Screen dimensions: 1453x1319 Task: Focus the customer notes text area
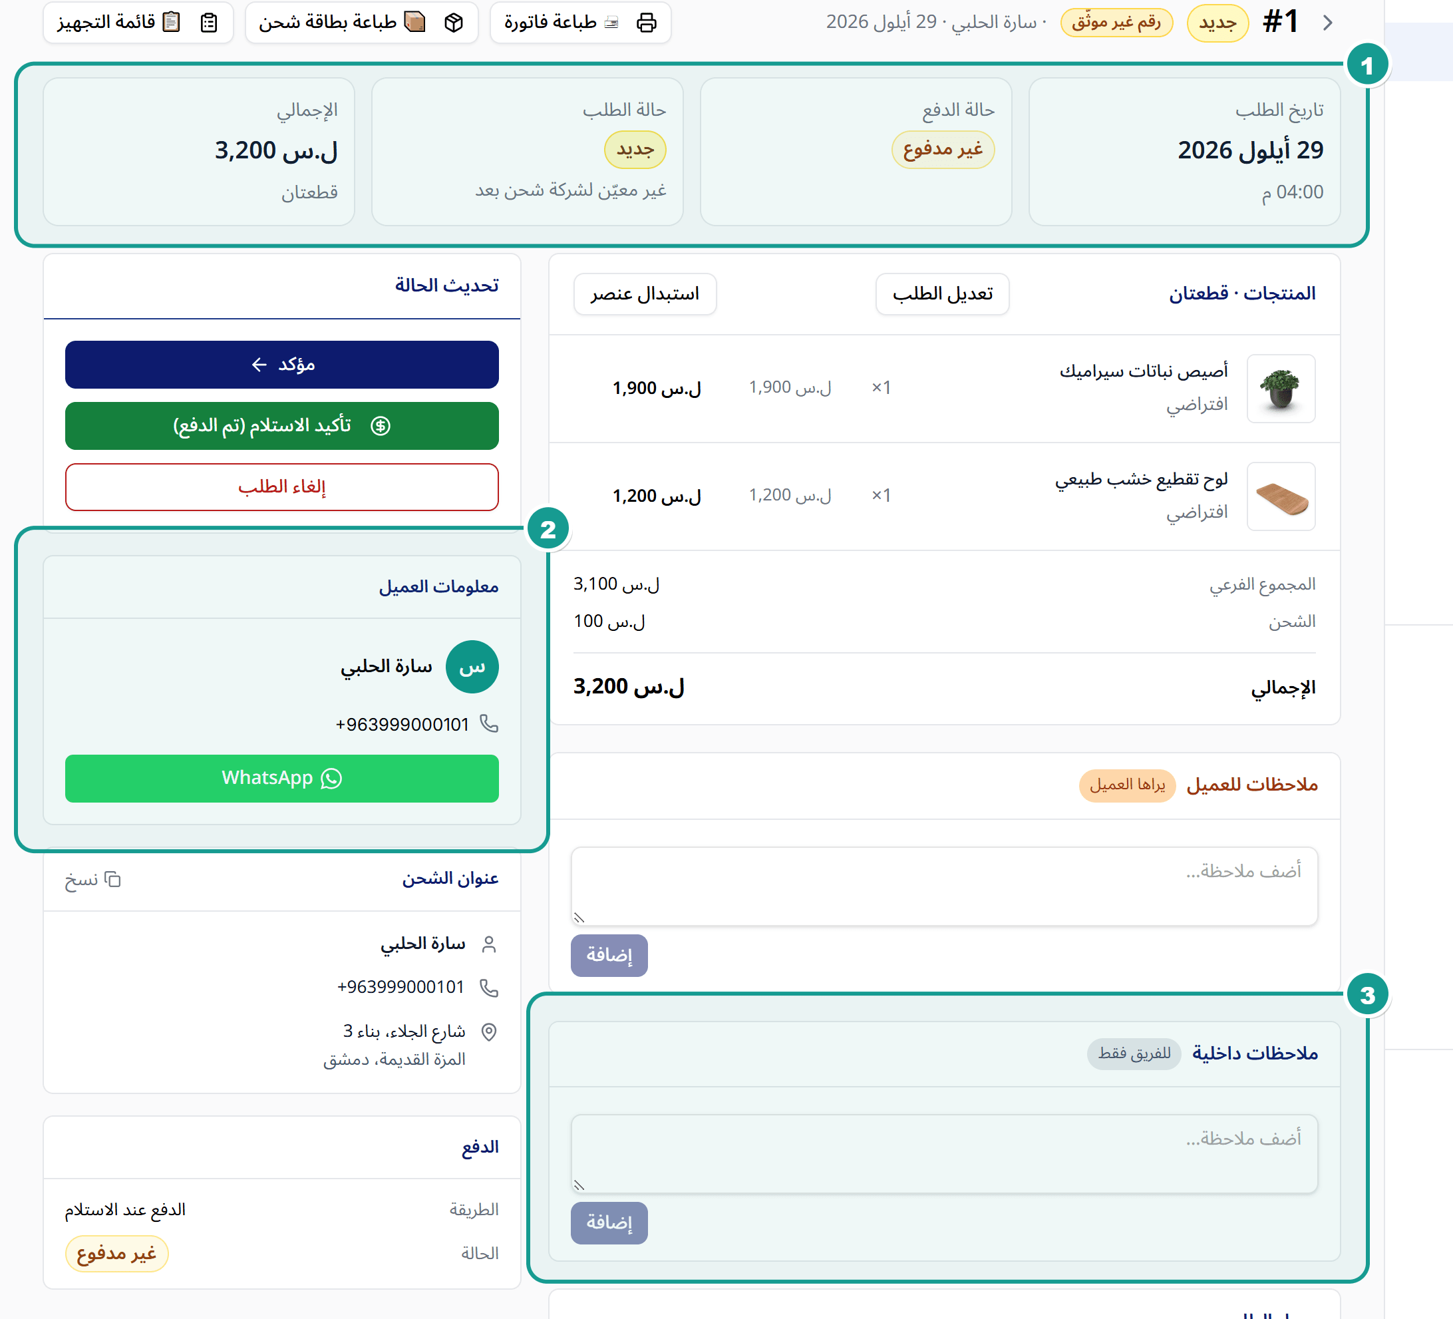point(944,886)
